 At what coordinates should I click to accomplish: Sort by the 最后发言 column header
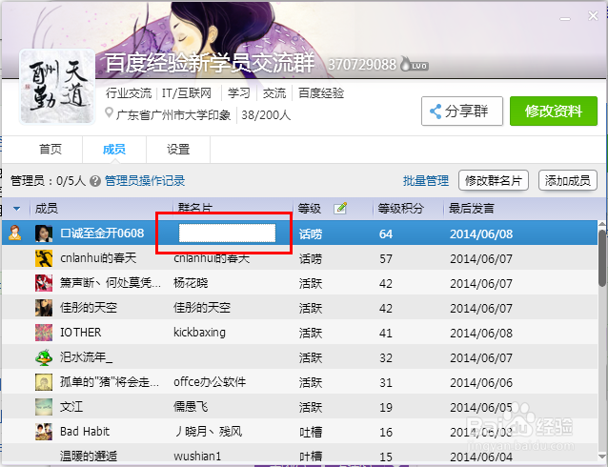[471, 209]
